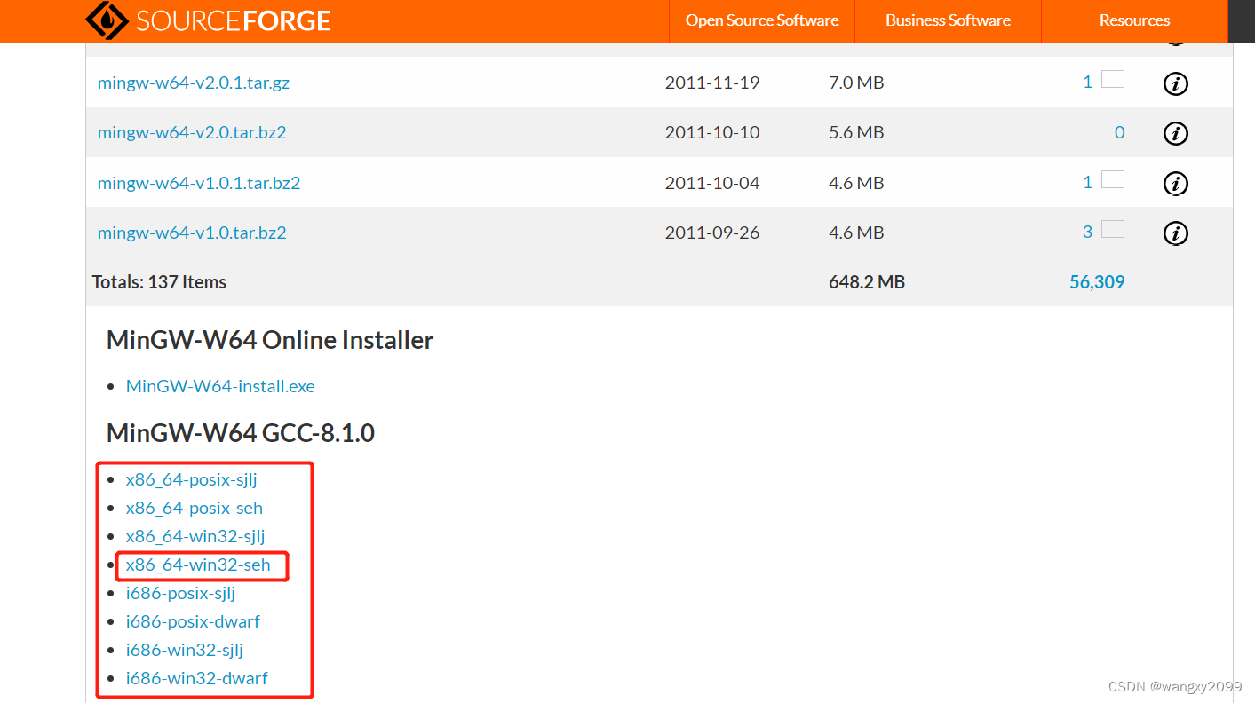Viewport: 1255px width, 703px height.
Task: Open the i686-win32-dwarf link
Action: coord(197,678)
